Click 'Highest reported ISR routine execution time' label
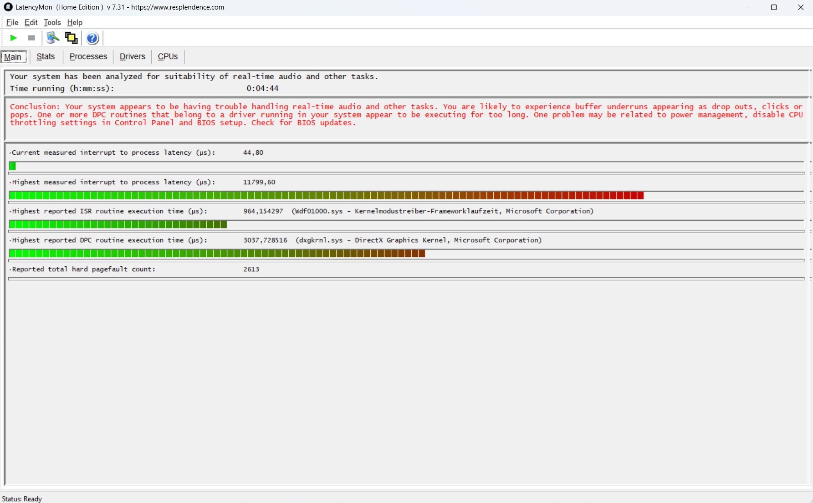This screenshot has height=503, width=813. pos(109,211)
